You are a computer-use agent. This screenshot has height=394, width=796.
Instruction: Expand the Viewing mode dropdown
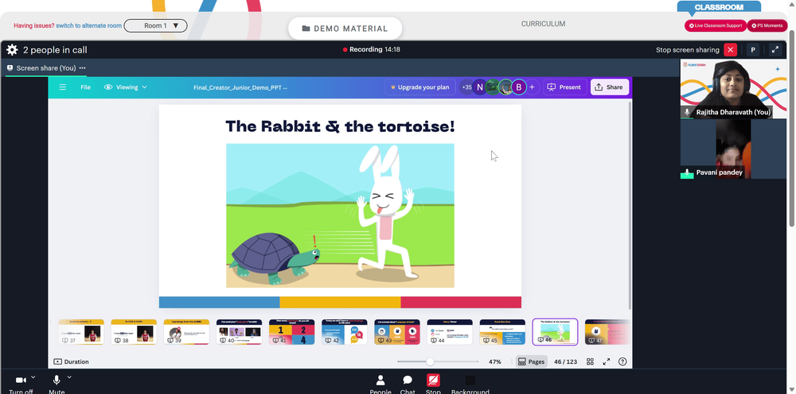[126, 87]
